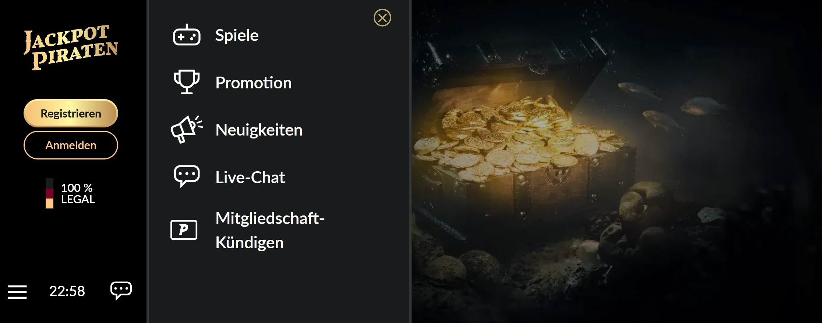Open the Spiele menu entry
The height and width of the screenshot is (323, 822).
click(237, 35)
